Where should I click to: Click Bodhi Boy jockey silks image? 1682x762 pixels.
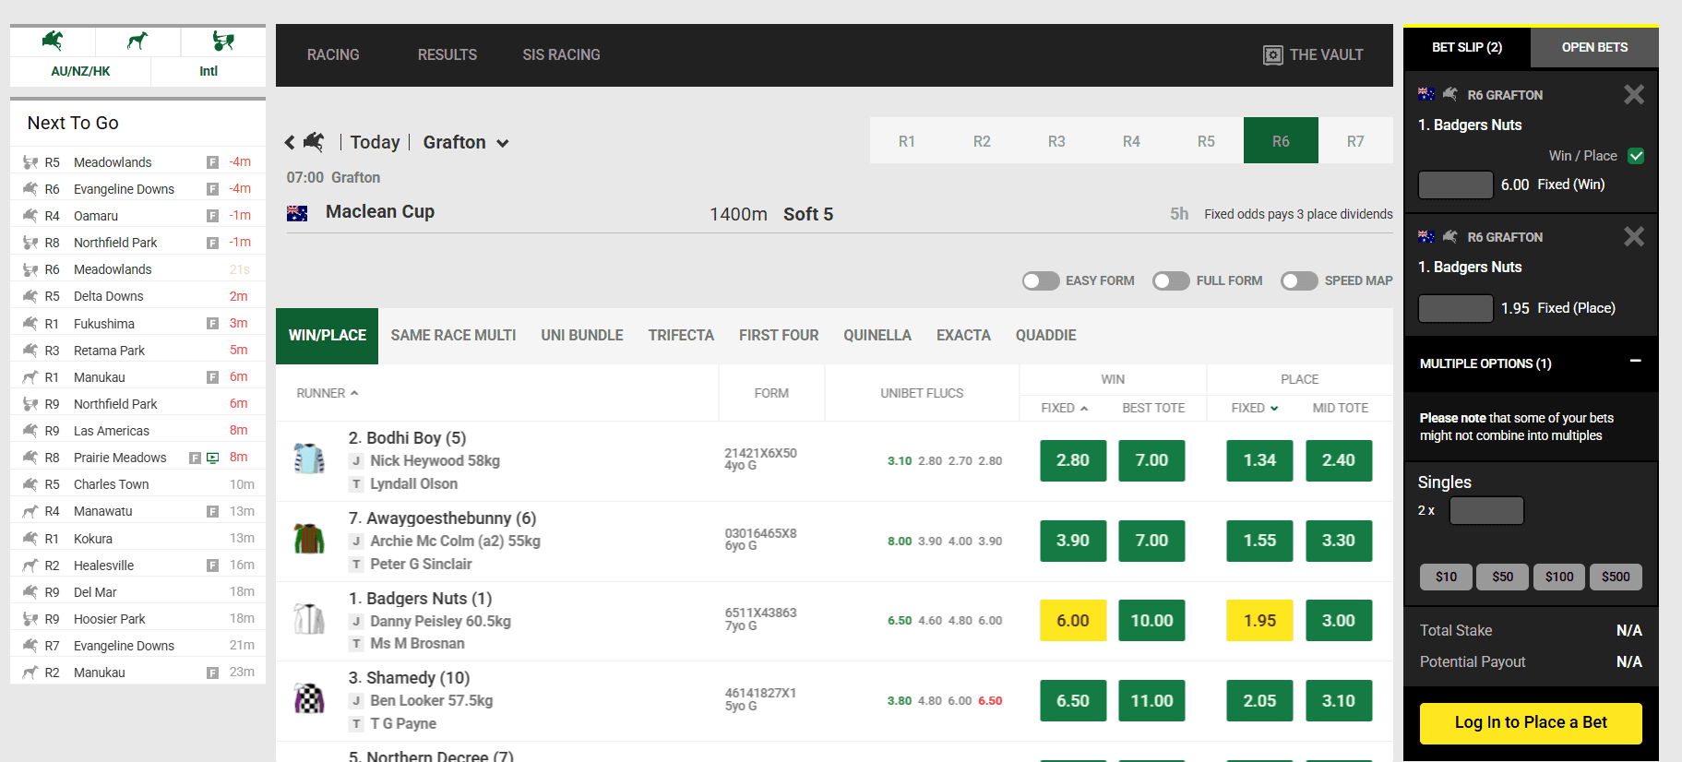[x=309, y=459]
